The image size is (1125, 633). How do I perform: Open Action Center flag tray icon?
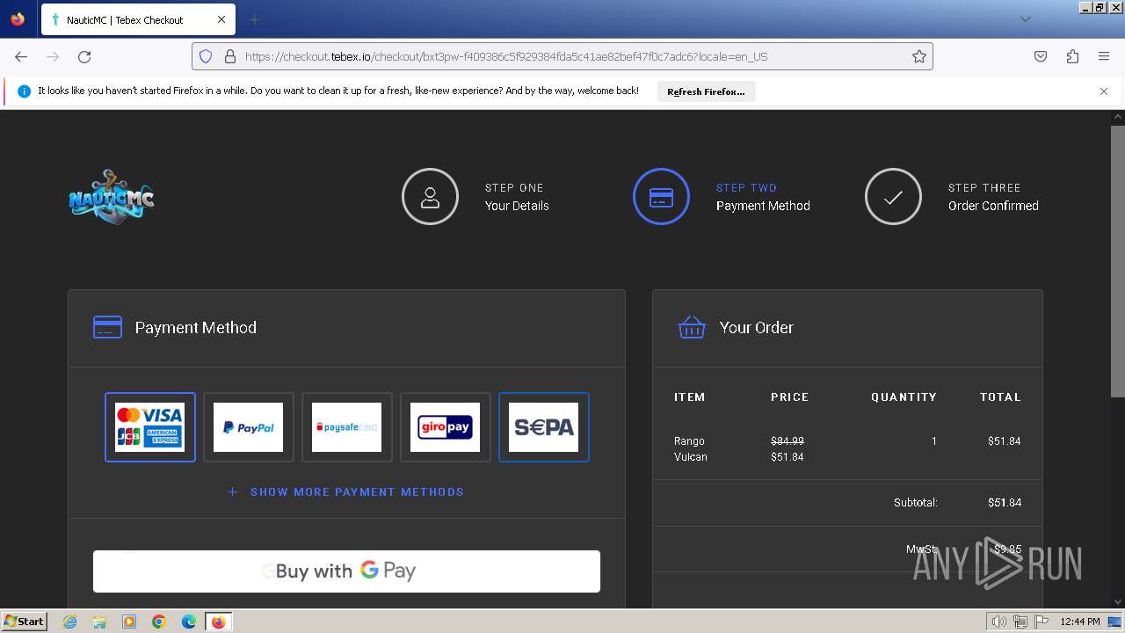point(1042,622)
